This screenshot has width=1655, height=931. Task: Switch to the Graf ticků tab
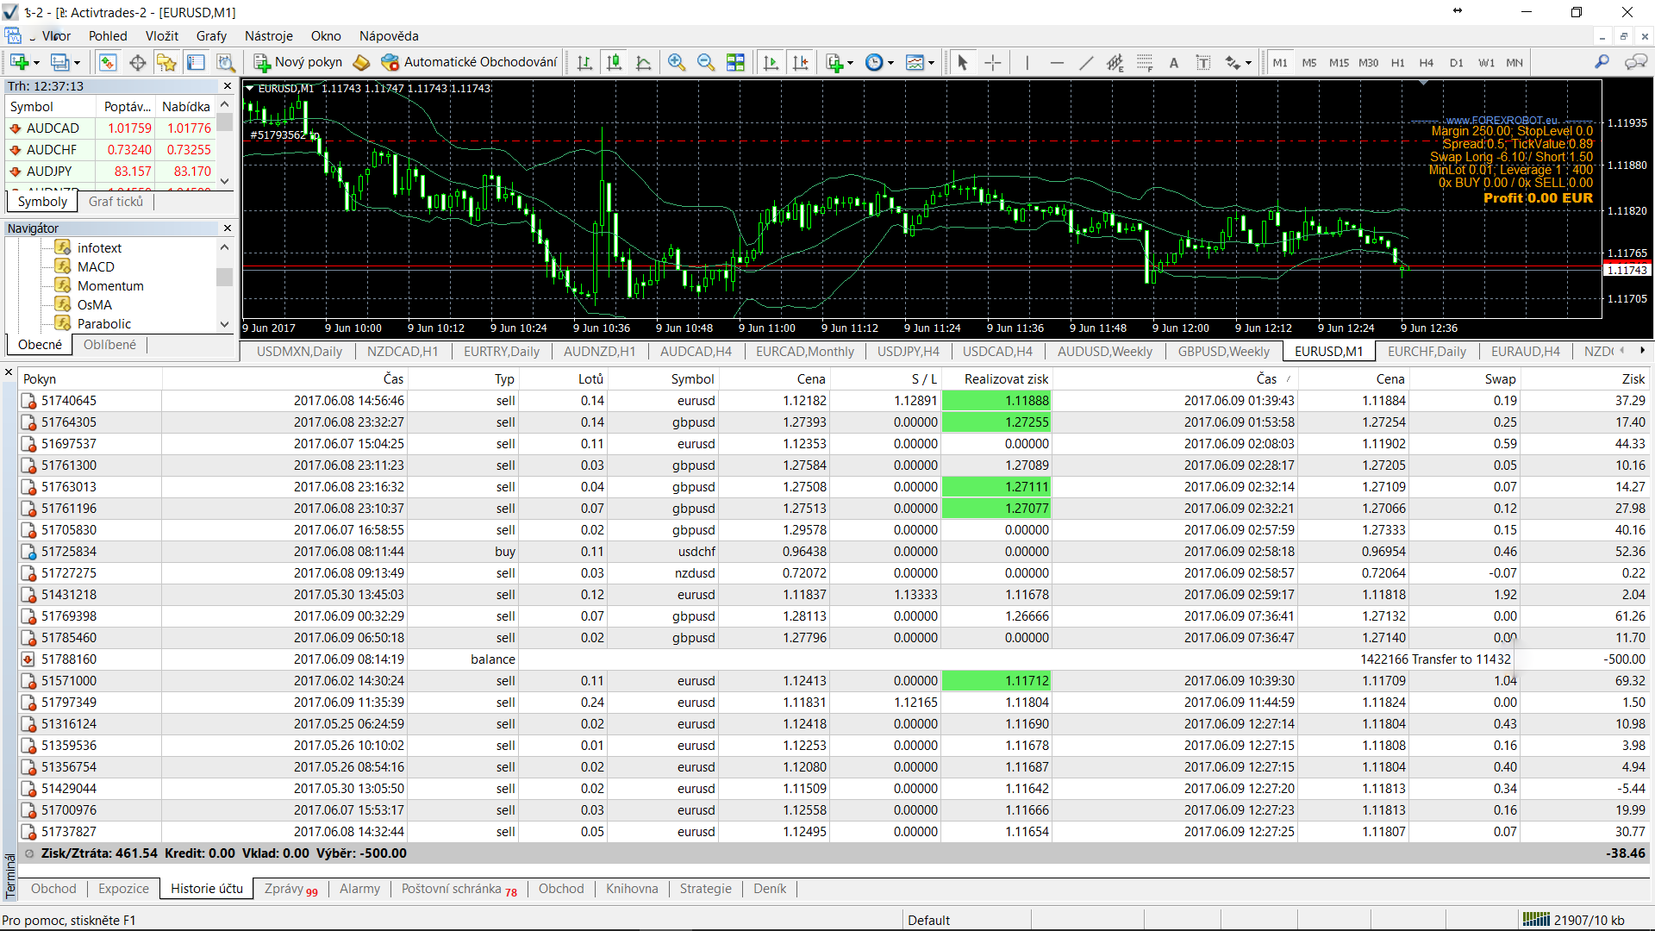[x=116, y=202]
